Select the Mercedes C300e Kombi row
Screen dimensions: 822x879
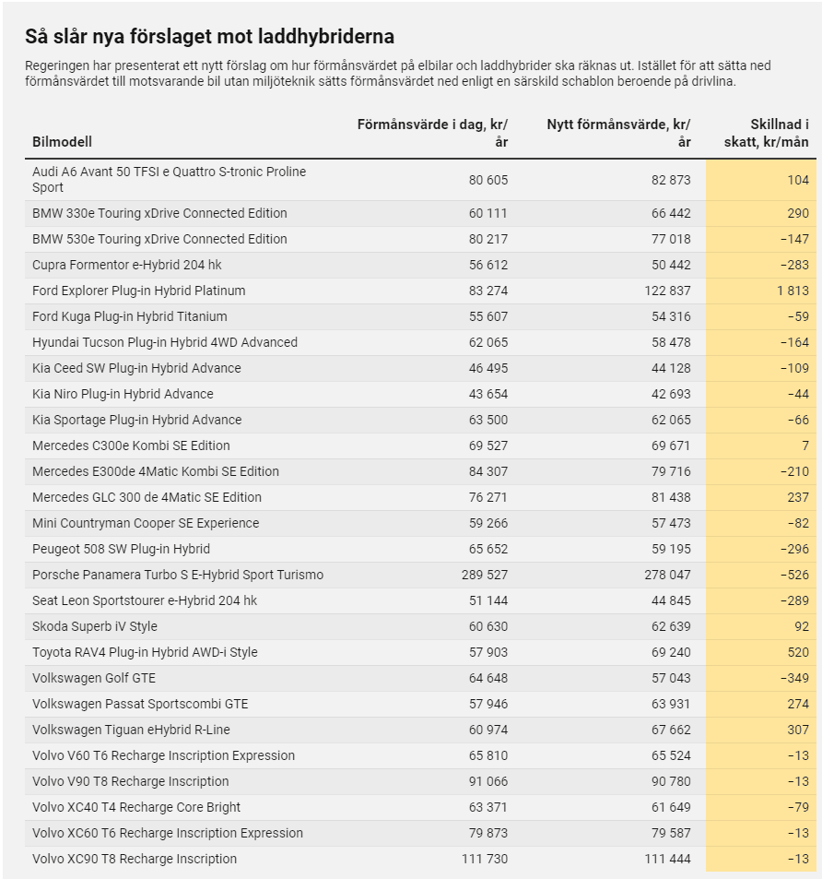420,445
